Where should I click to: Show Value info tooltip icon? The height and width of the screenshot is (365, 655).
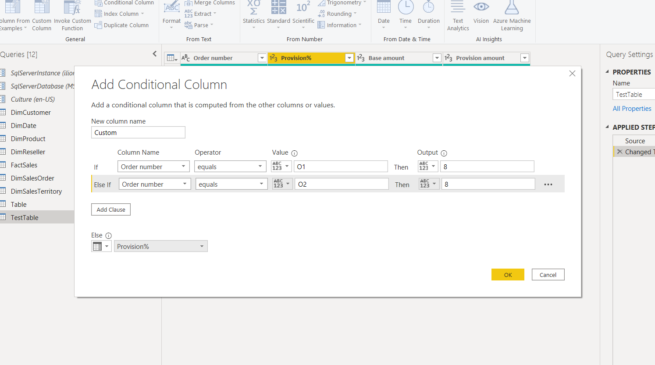295,153
